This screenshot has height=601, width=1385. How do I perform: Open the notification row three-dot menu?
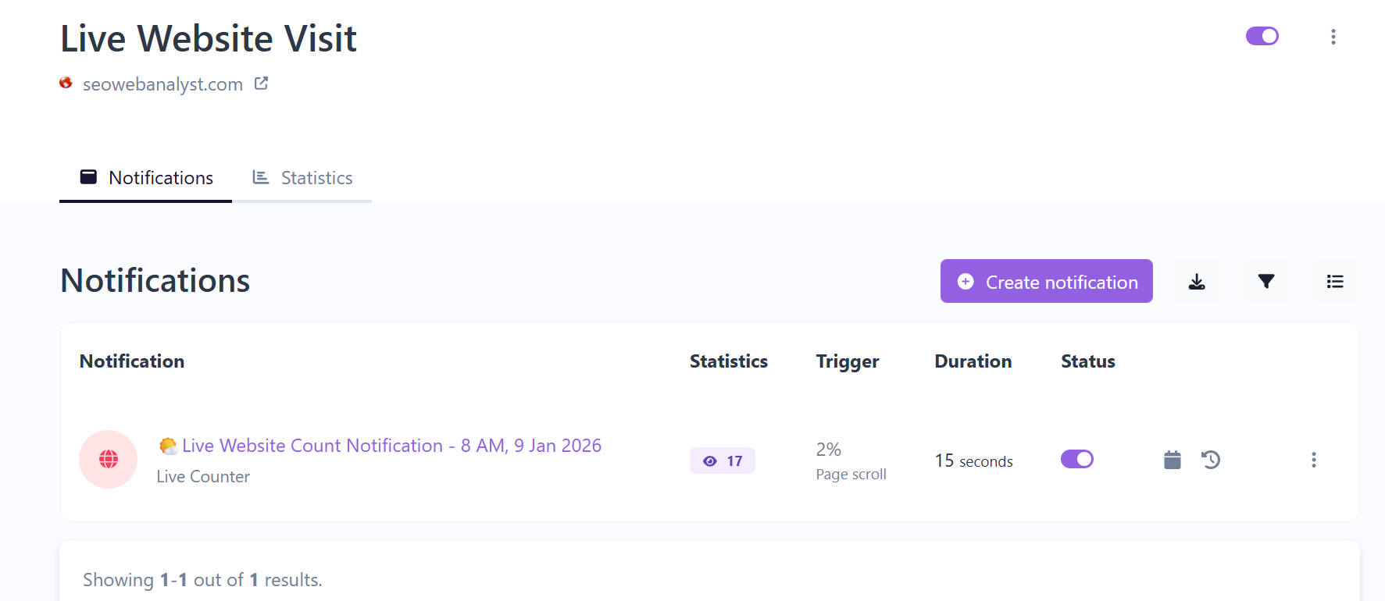pos(1314,460)
